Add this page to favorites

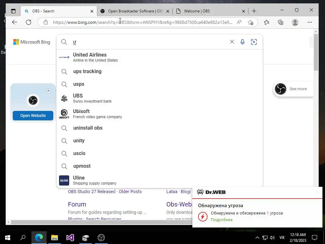coord(250,22)
